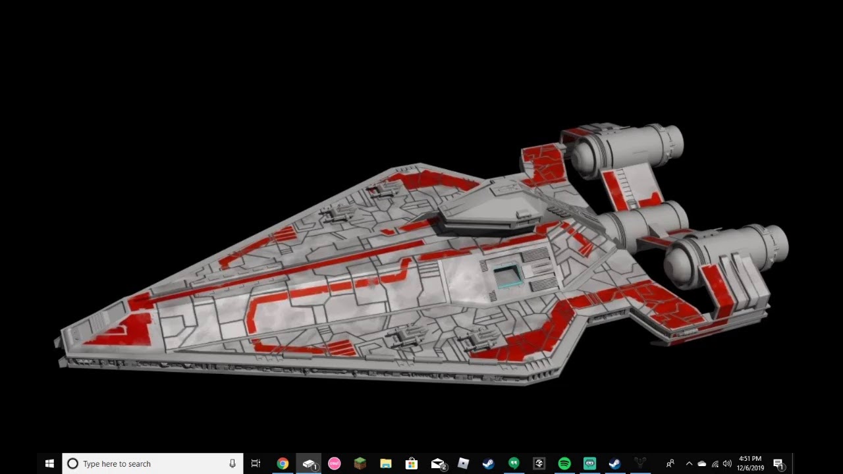Open the Windows Start menu
This screenshot has width=843, height=474.
49,463
